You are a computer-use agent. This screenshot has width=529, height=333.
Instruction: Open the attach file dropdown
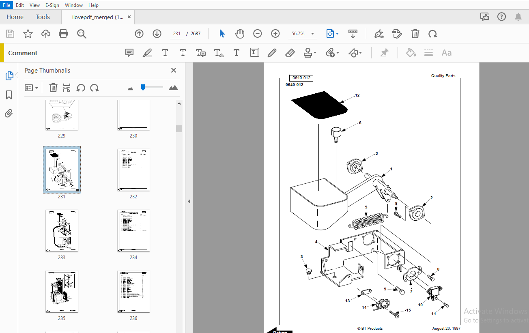tap(333, 53)
